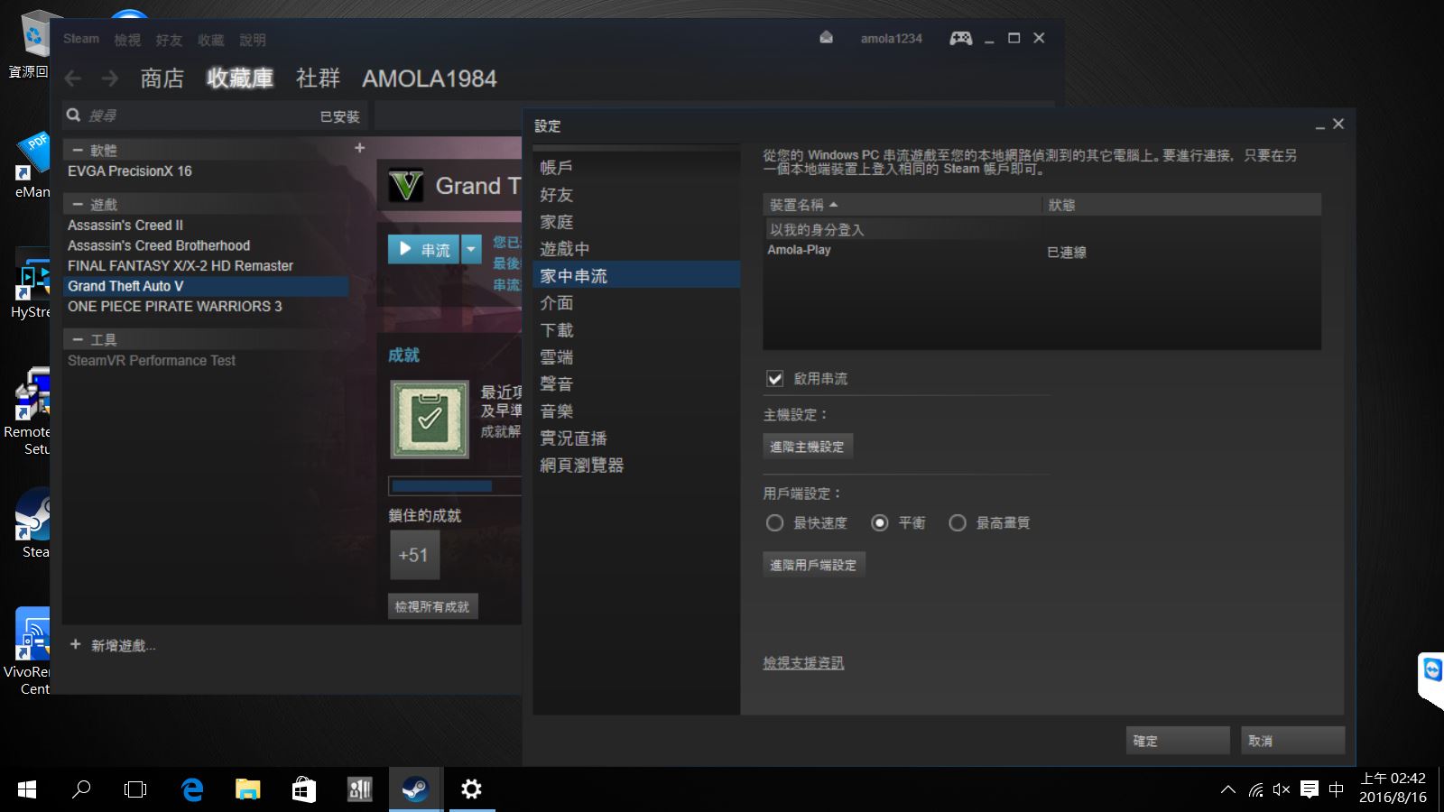
Task: Select 介面 in the settings sidebar
Action: pyautogui.click(x=636, y=302)
